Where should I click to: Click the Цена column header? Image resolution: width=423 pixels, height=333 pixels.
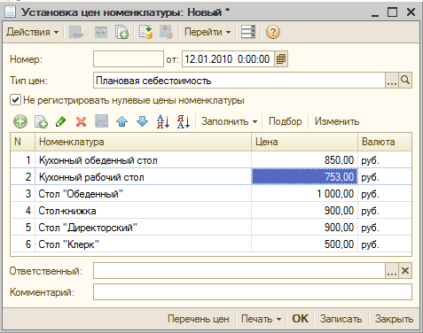(304, 142)
